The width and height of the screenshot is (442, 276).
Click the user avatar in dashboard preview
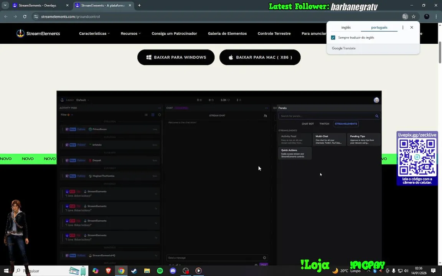pos(376,100)
